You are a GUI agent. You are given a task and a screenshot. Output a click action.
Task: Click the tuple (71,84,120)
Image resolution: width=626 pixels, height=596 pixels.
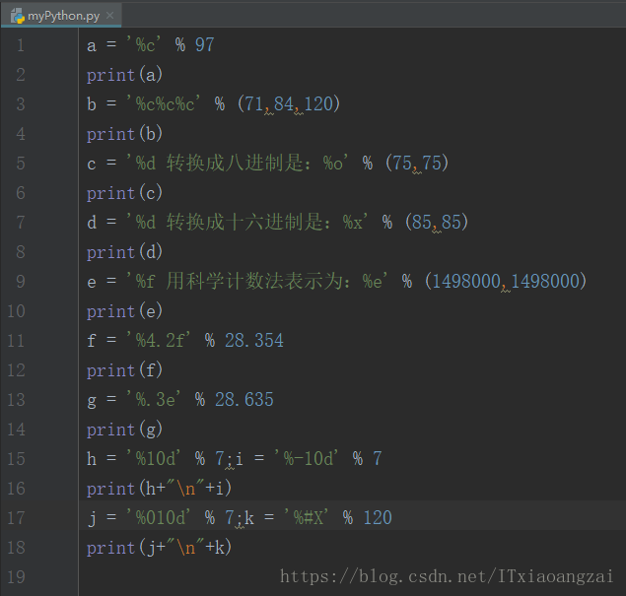tap(289, 104)
